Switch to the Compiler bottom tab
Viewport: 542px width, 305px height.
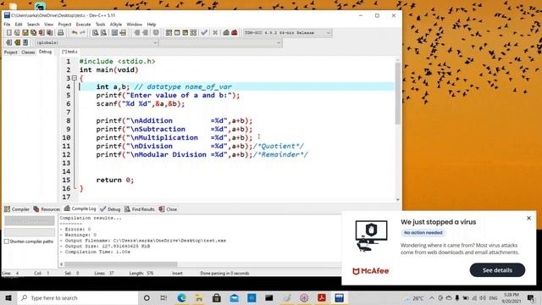[17, 209]
